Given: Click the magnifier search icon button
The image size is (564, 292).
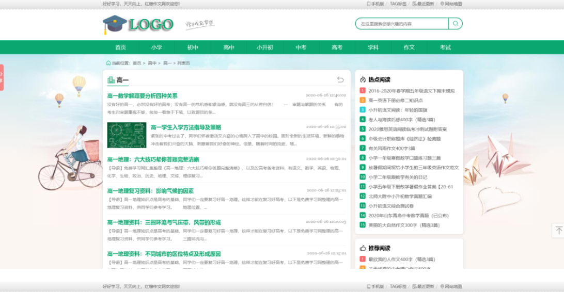Looking at the screenshot, I should (x=456, y=24).
